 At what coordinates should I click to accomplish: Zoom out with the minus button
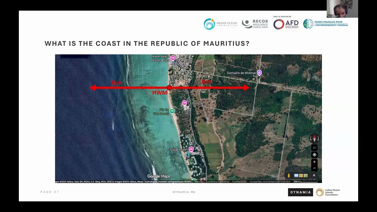[x=314, y=168]
